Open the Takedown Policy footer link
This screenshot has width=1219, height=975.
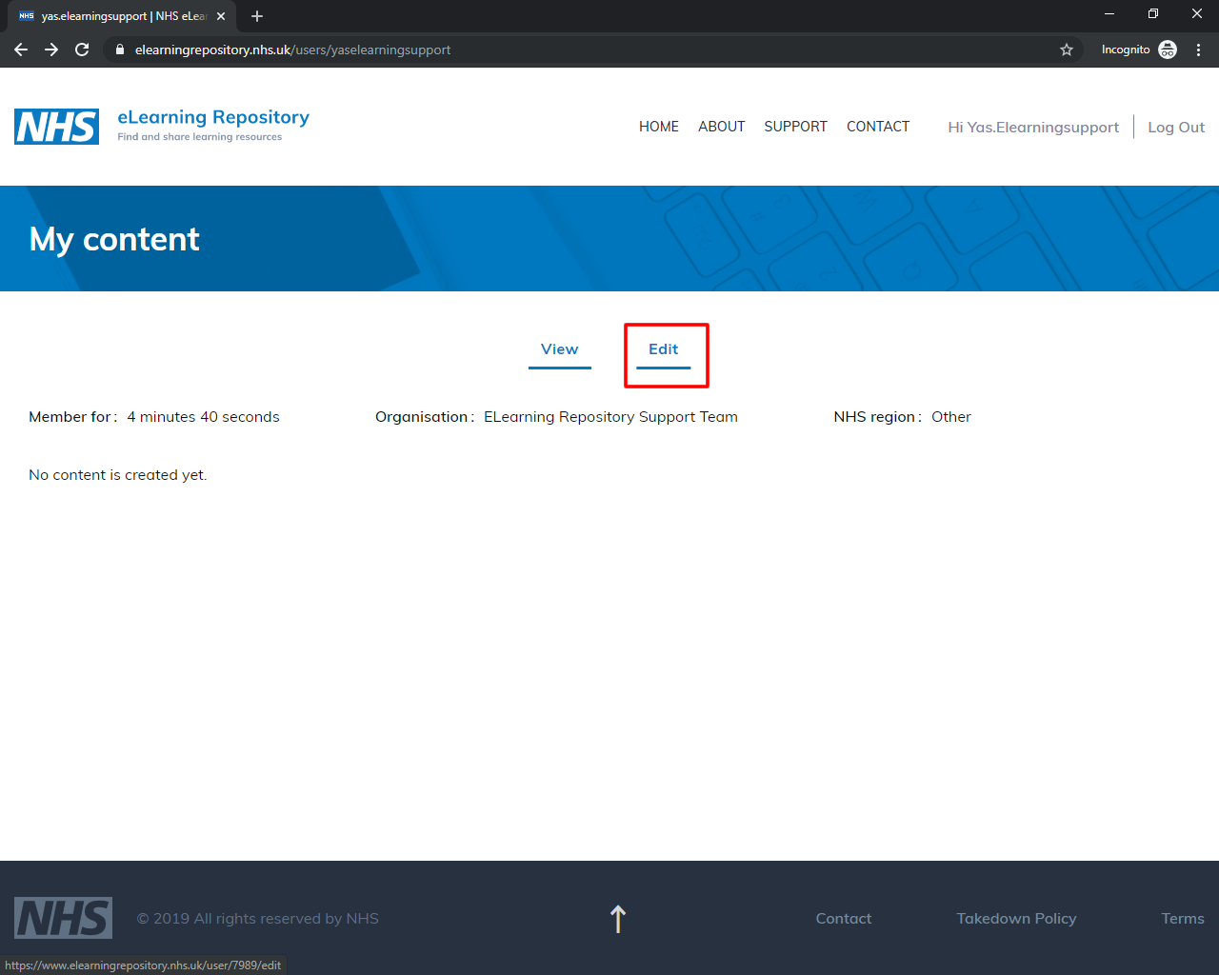point(1016,919)
